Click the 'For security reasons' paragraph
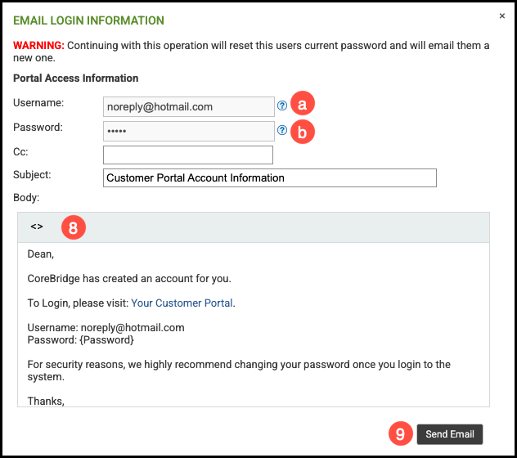Screen dimensions: 517x458 click(x=239, y=370)
